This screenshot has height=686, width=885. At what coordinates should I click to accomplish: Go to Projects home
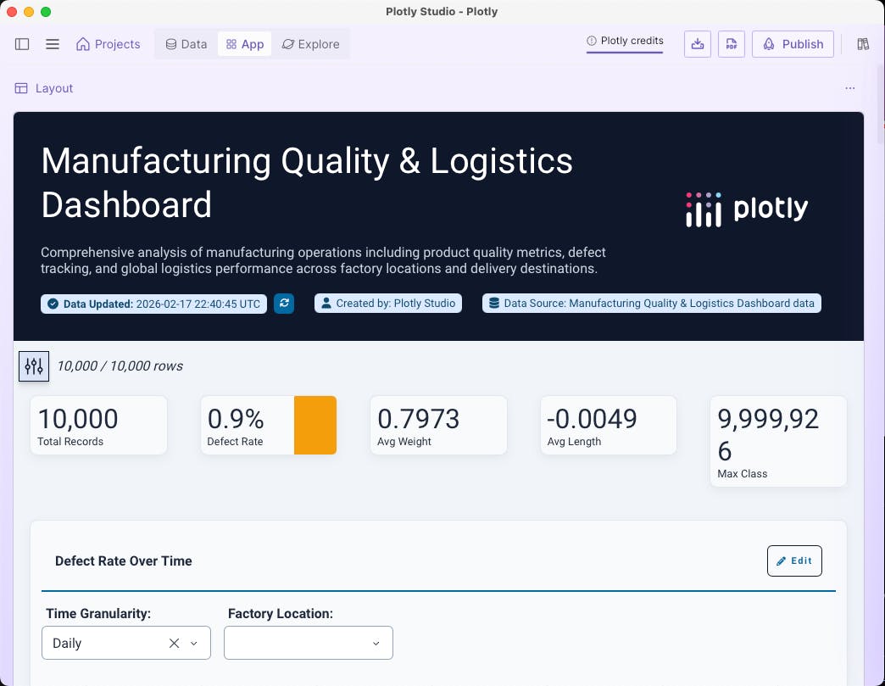pyautogui.click(x=108, y=44)
